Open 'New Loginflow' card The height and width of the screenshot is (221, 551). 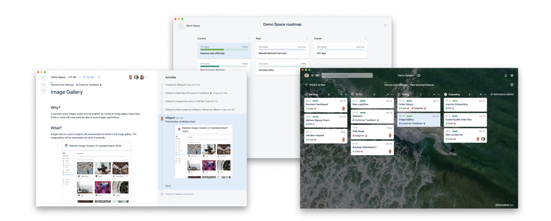(371, 103)
